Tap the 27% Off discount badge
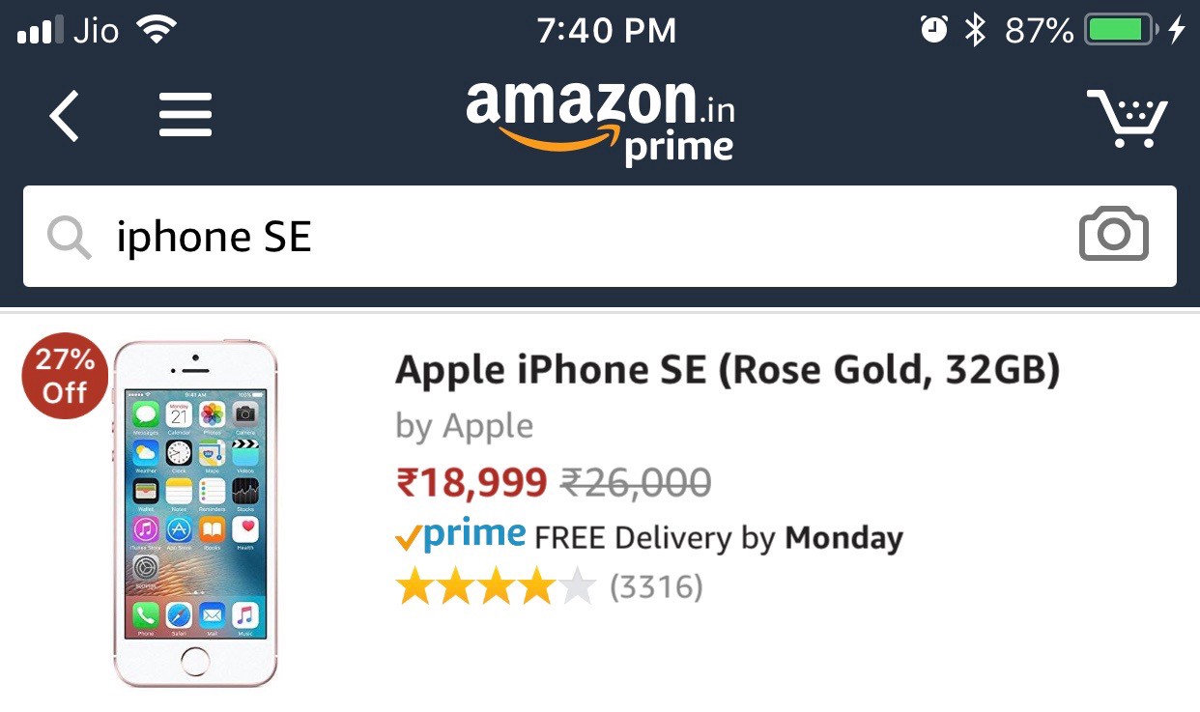The image size is (1200, 712). click(64, 377)
